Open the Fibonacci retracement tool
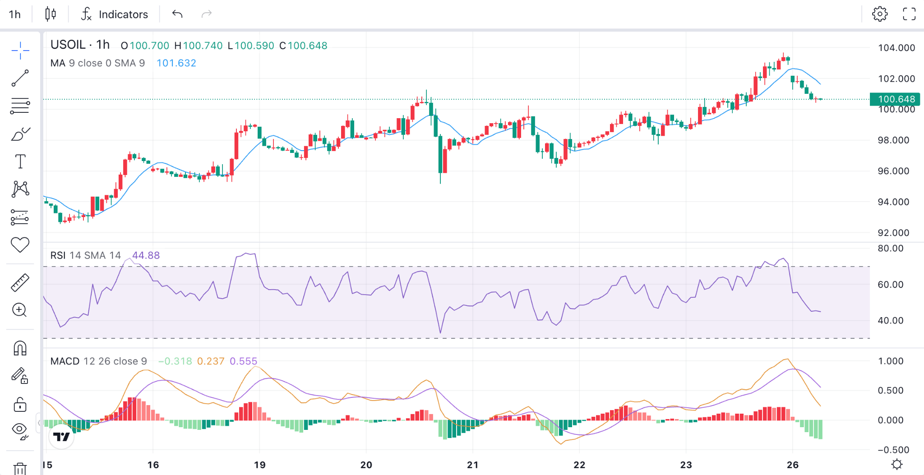 [20, 106]
